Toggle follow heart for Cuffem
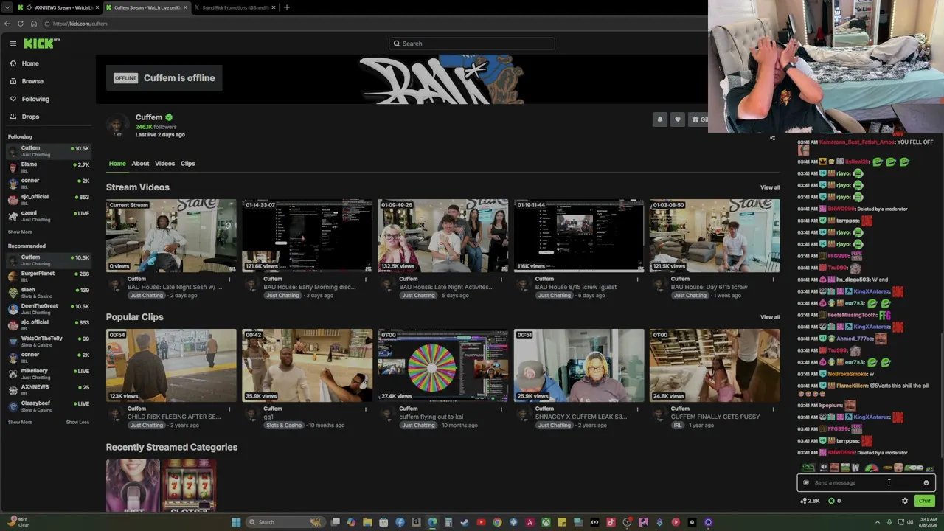 [678, 119]
